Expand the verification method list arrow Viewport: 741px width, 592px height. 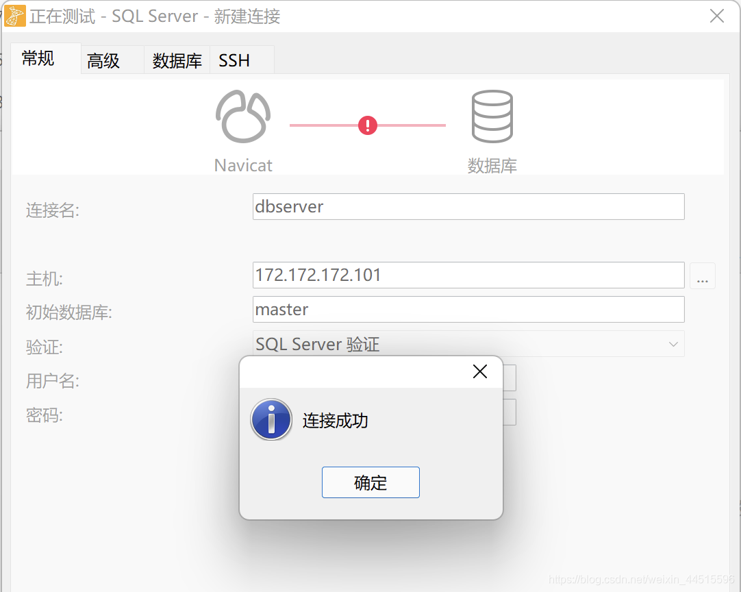pyautogui.click(x=673, y=343)
